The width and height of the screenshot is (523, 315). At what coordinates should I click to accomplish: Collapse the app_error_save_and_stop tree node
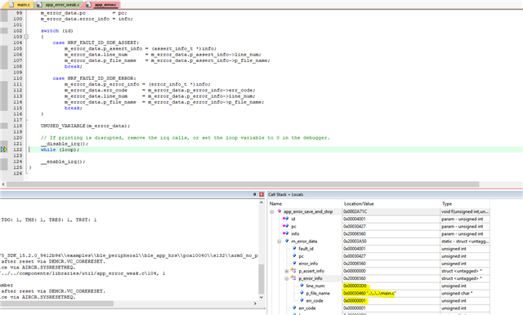tap(272, 212)
